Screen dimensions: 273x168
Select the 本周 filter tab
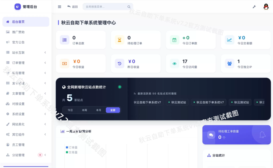tap(85, 110)
